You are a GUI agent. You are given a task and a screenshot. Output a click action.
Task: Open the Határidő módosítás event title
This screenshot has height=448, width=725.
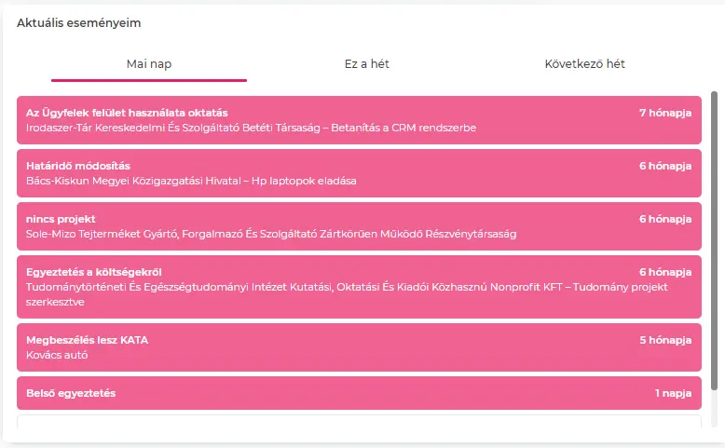(78, 166)
